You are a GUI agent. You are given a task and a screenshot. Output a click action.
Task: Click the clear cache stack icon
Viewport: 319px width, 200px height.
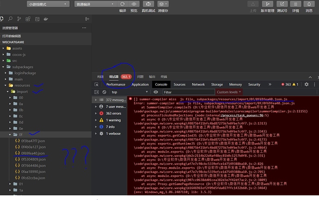click(161, 4)
